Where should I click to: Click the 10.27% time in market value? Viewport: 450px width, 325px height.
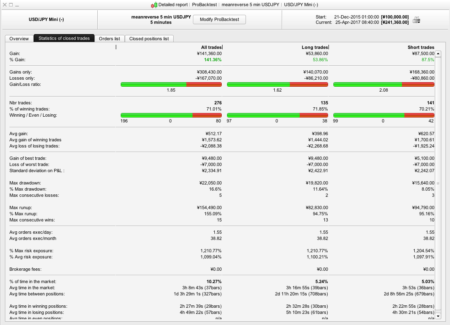click(214, 281)
